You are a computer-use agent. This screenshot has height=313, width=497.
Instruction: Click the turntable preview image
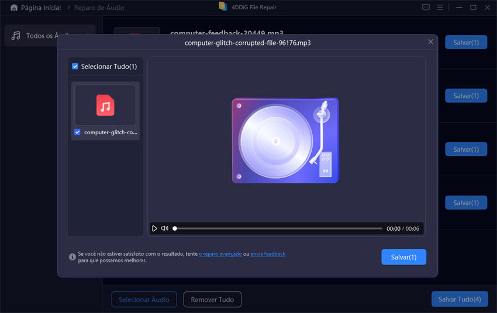(285, 140)
